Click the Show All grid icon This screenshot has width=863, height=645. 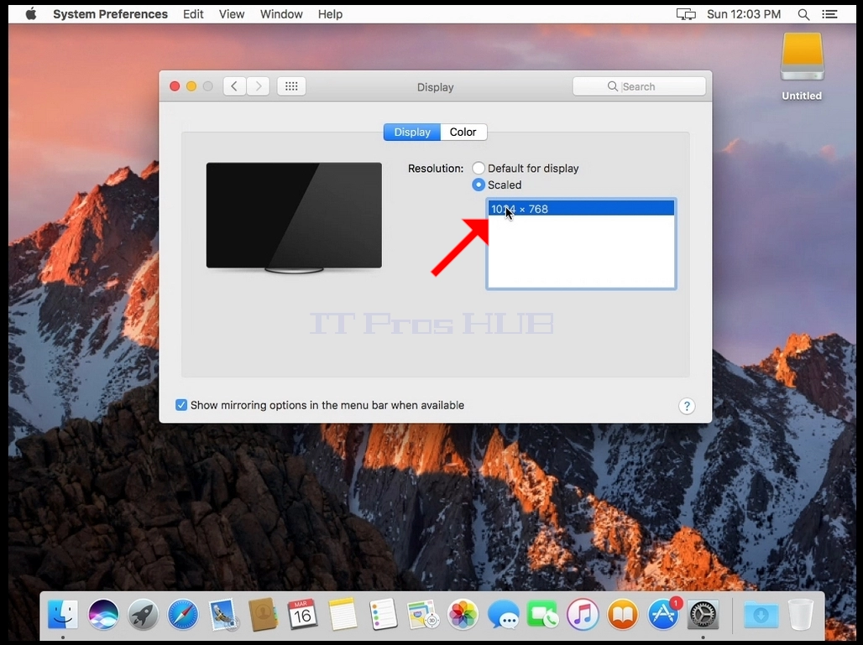pyautogui.click(x=291, y=86)
